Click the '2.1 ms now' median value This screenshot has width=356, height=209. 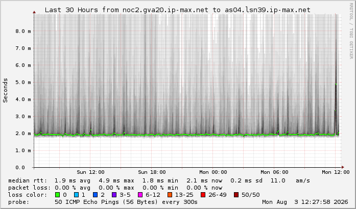click(x=204, y=180)
